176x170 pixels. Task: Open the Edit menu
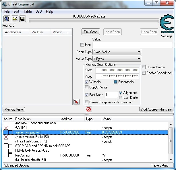[x=16, y=11]
